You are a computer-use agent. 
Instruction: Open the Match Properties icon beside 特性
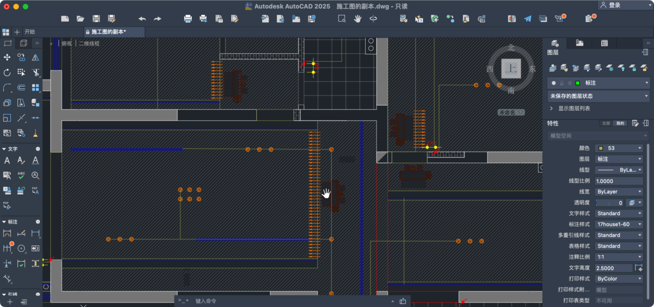click(x=635, y=123)
